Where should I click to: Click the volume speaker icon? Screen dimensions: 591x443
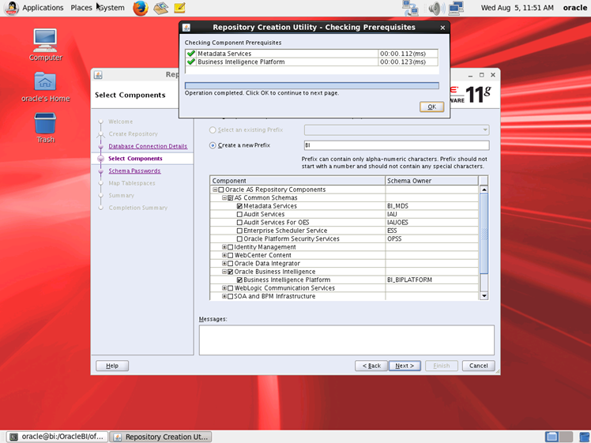[436, 8]
